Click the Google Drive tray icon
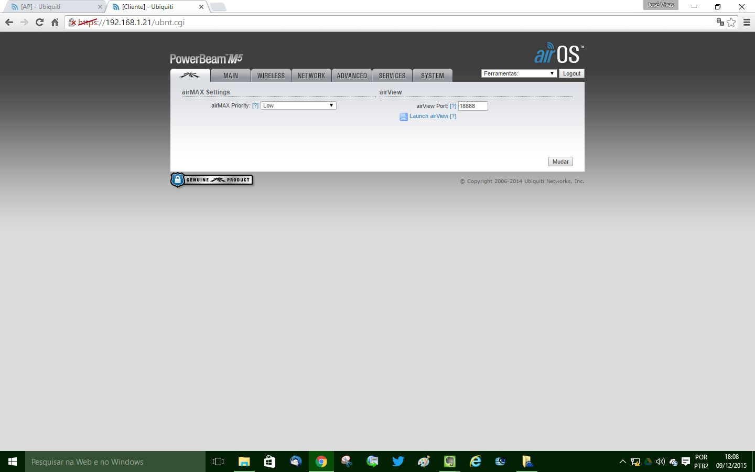 coord(648,462)
